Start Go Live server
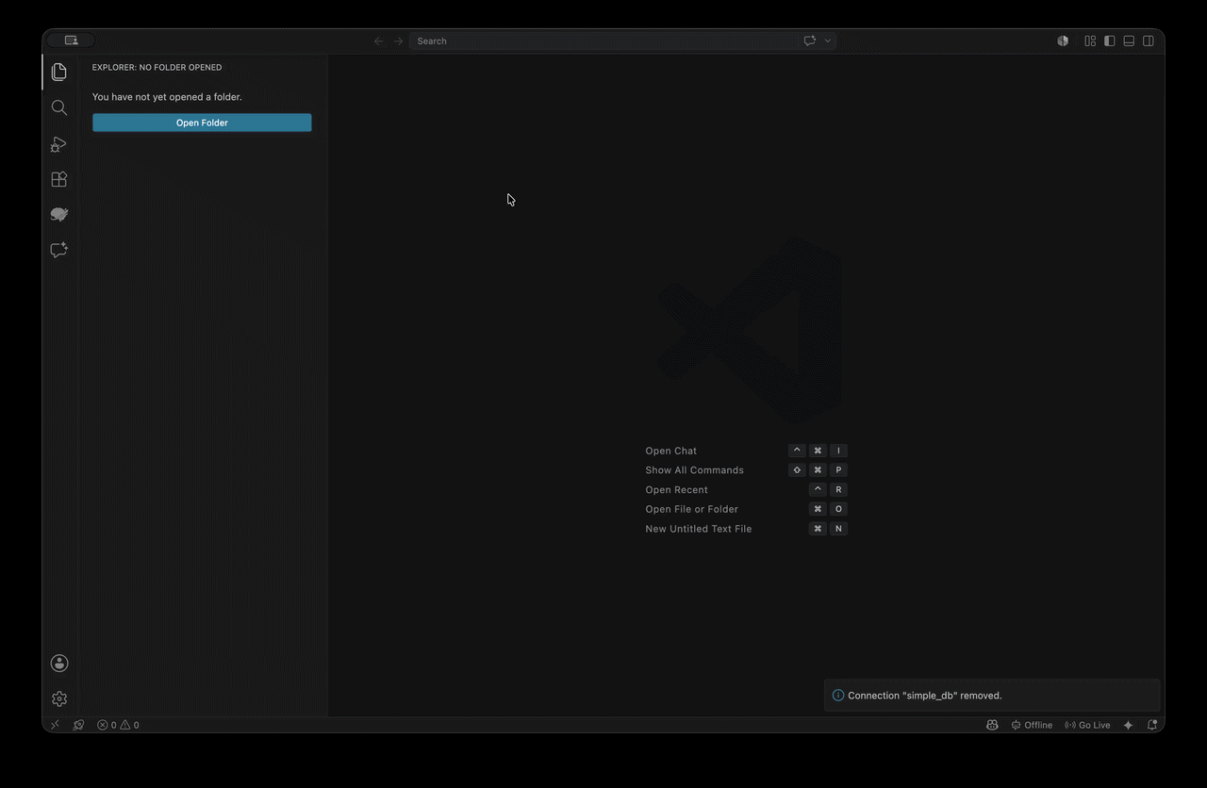 [1087, 725]
